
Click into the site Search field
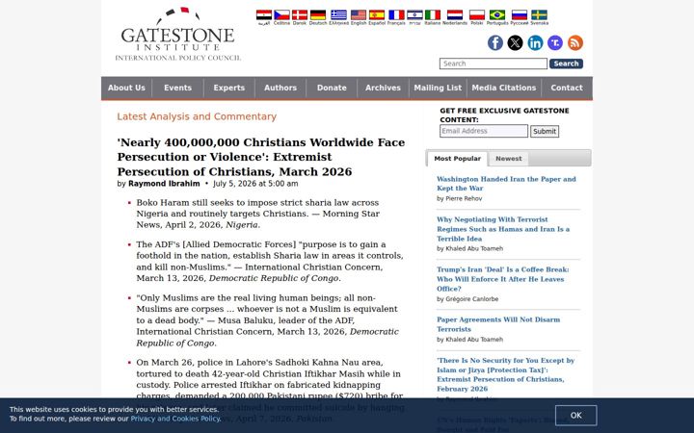494,64
